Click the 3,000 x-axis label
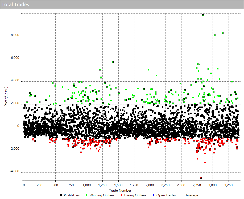Viewport: 244px width, 199px height. (213, 185)
